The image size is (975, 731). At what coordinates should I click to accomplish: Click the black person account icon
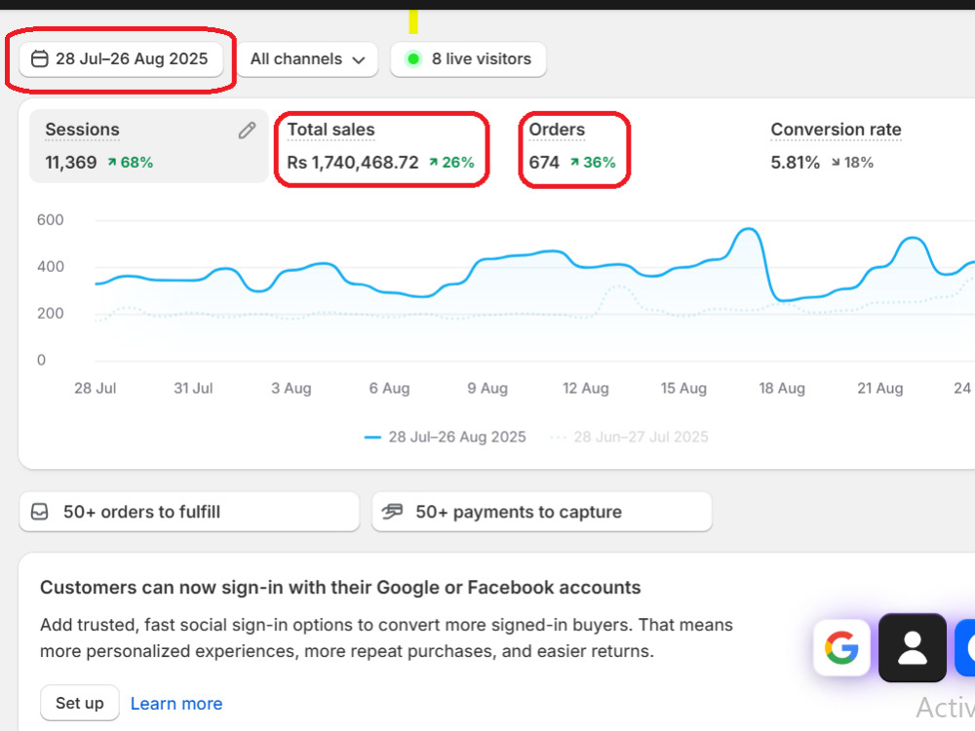point(913,648)
